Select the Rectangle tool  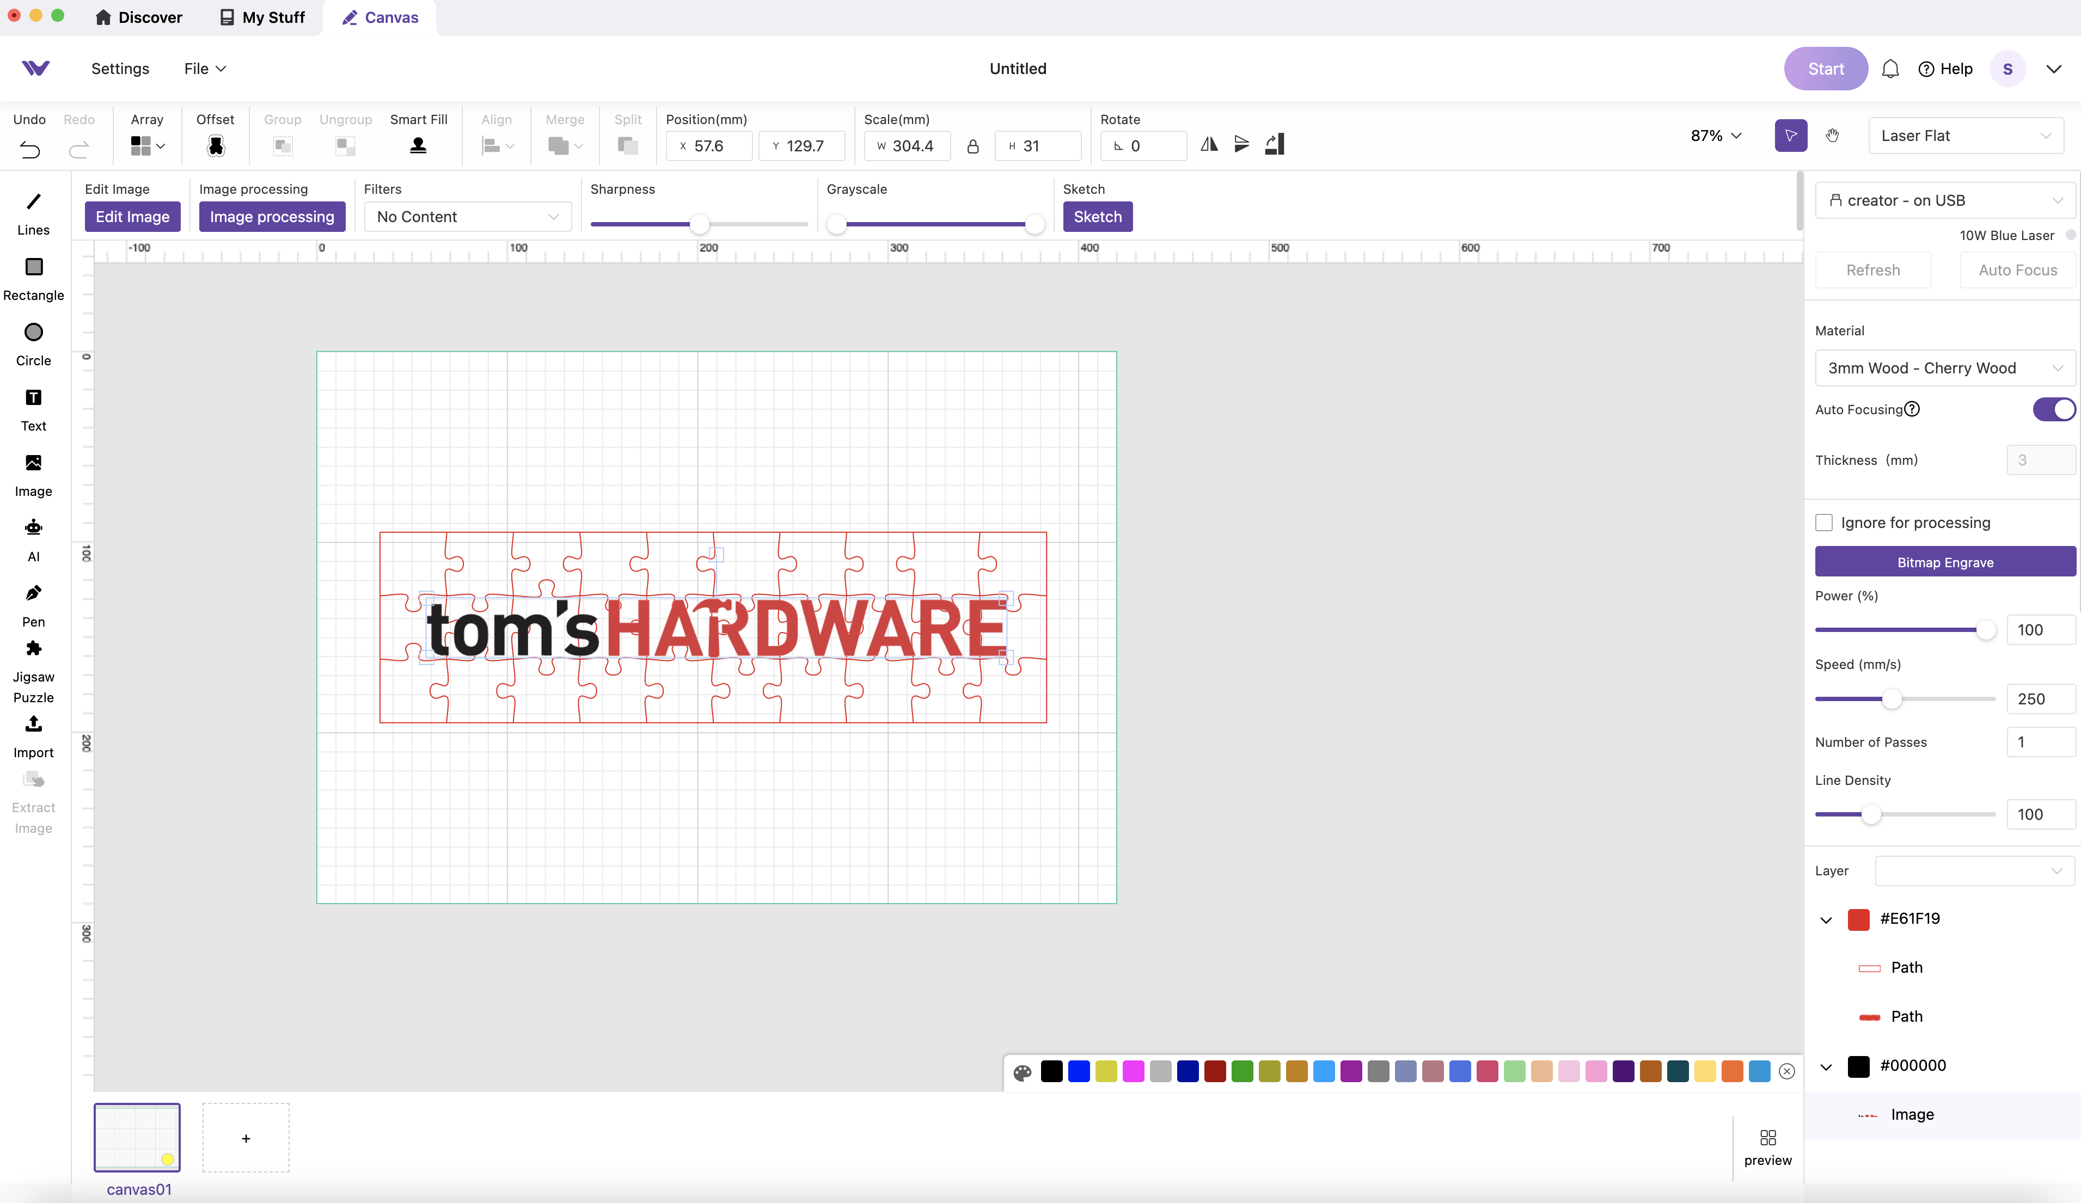point(33,279)
